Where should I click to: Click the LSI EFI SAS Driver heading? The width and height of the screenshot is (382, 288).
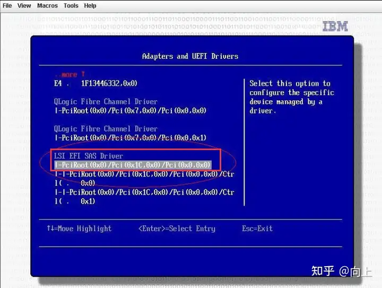[89, 156]
